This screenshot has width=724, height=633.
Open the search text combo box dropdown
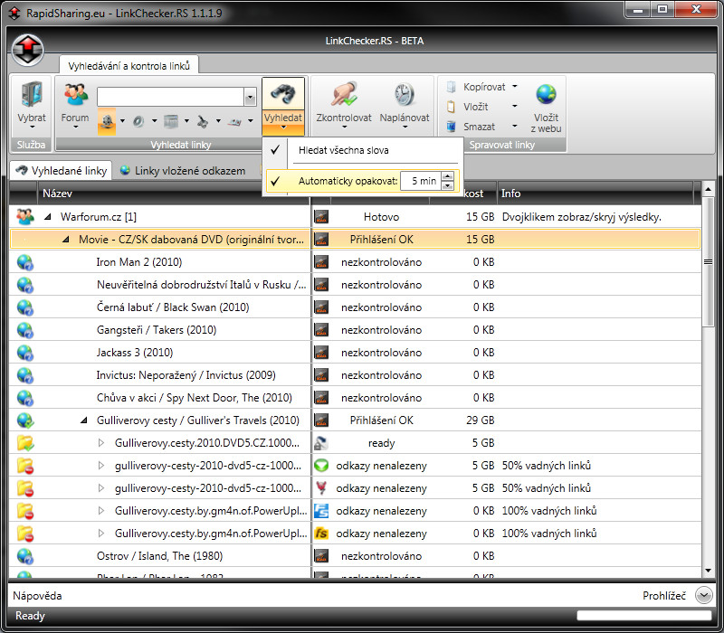250,97
